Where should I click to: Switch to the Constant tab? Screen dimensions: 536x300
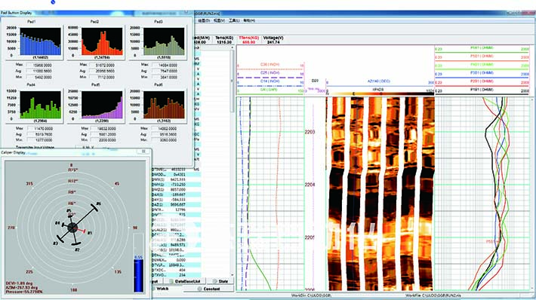tap(208, 289)
